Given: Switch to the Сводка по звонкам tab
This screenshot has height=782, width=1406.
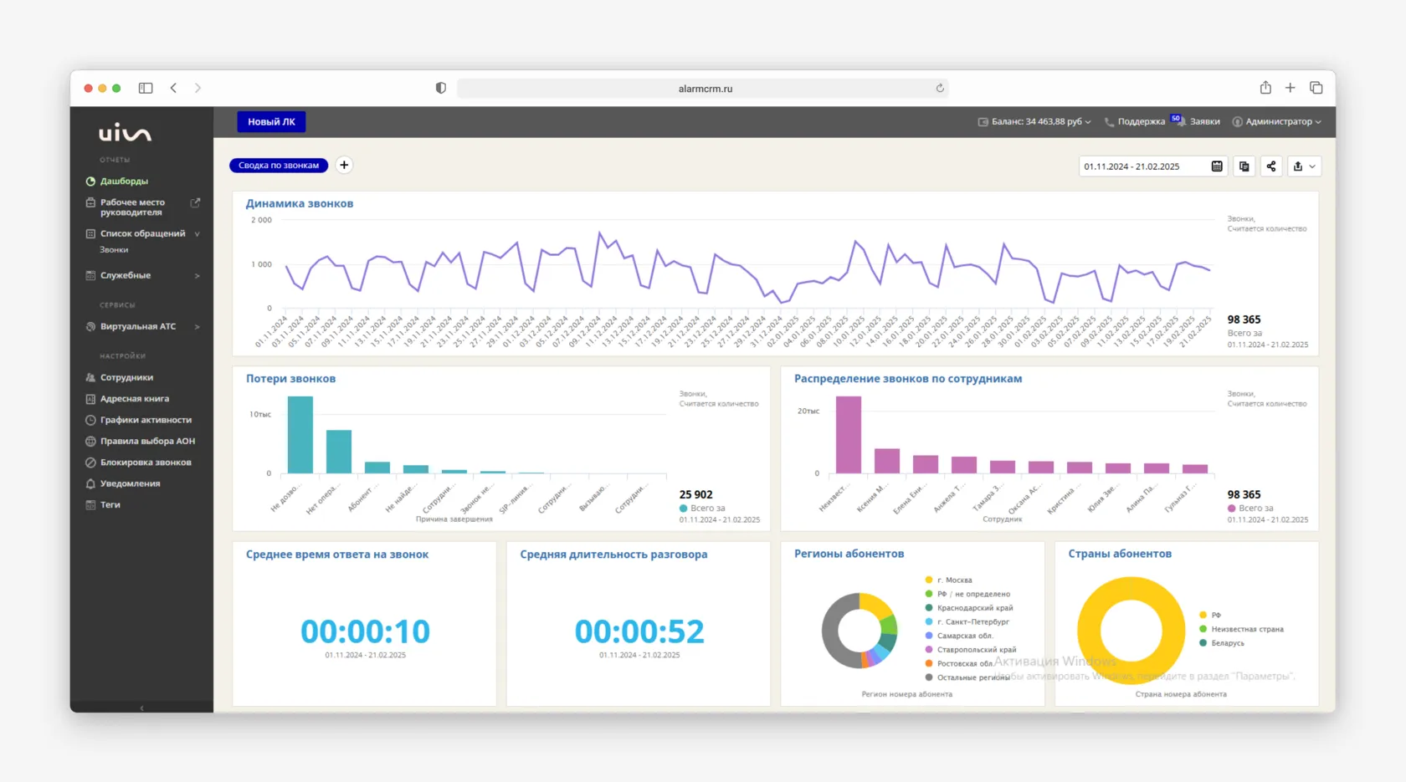Looking at the screenshot, I should (x=279, y=165).
